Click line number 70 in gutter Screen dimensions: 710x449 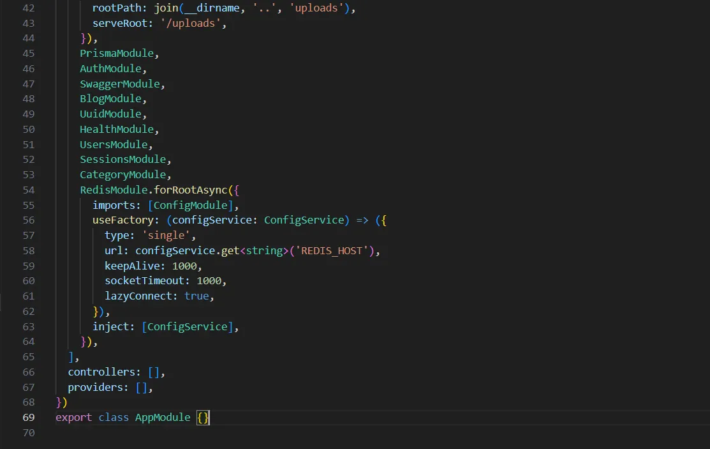tap(29, 432)
